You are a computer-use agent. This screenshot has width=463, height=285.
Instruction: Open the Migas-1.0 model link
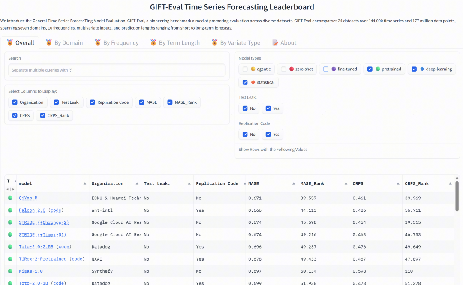coord(31,271)
